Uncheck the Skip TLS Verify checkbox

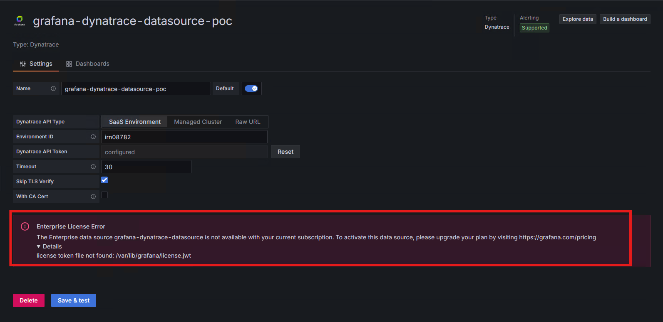point(104,180)
